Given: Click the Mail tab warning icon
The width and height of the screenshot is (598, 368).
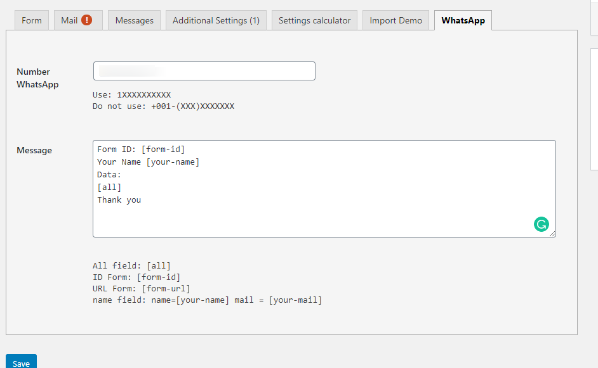Looking at the screenshot, I should coord(86,20).
